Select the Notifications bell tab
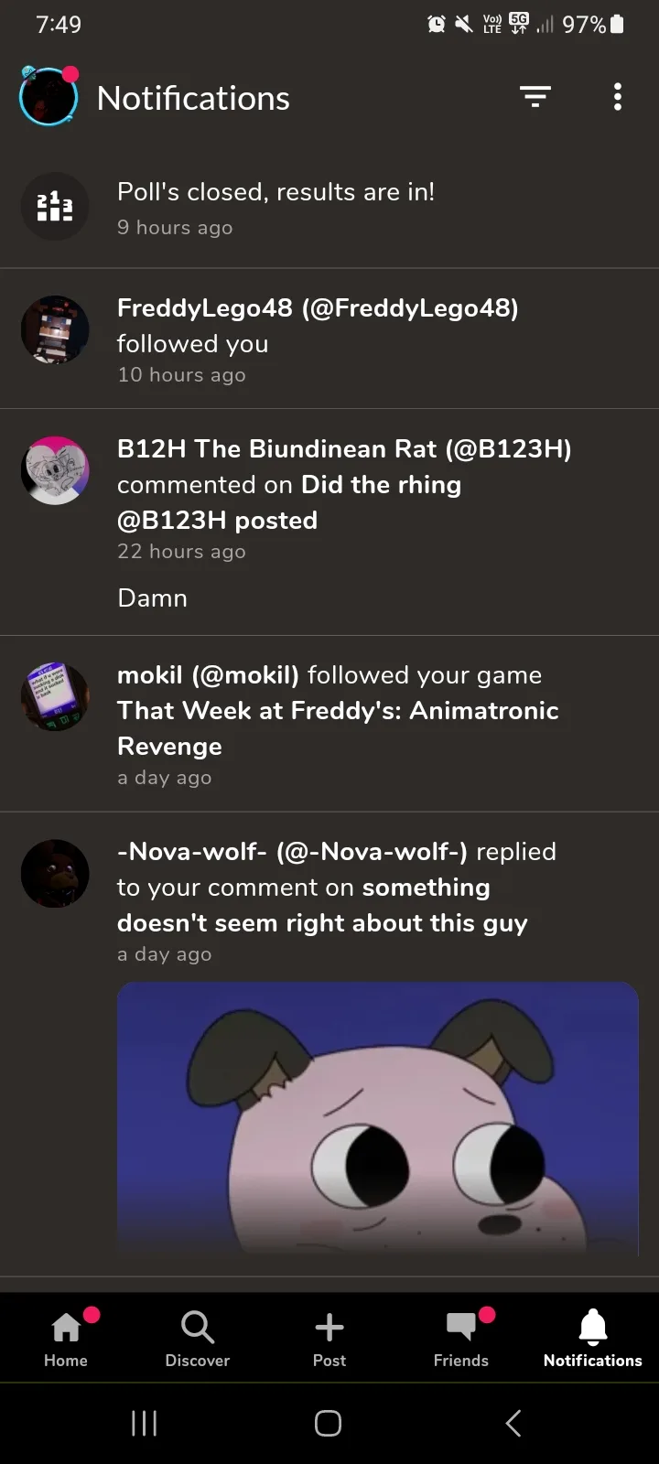659x1464 pixels. [x=593, y=1338]
